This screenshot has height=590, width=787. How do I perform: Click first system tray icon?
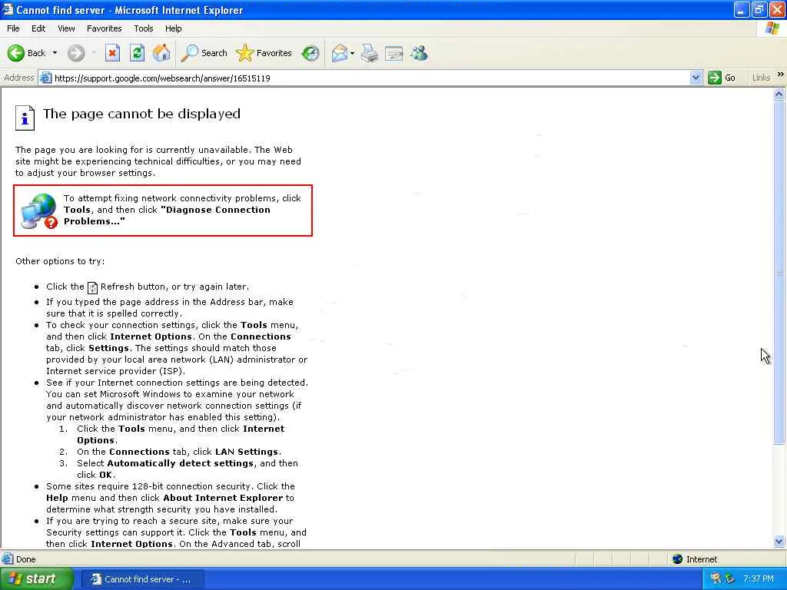coord(716,578)
